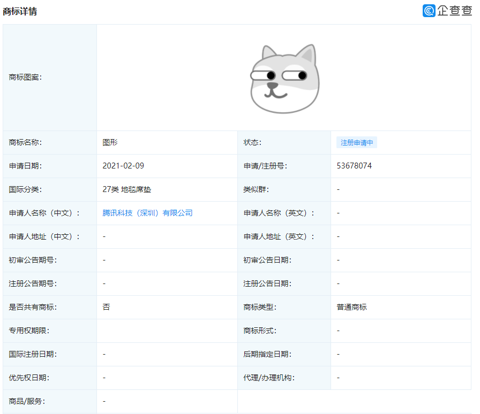Click the 申请人地址（英文） label

[279, 236]
